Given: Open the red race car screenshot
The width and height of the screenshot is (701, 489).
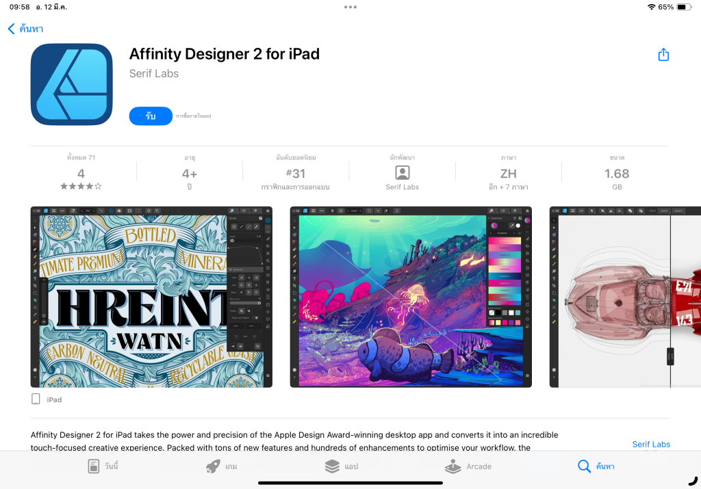Looking at the screenshot, I should click(x=625, y=297).
